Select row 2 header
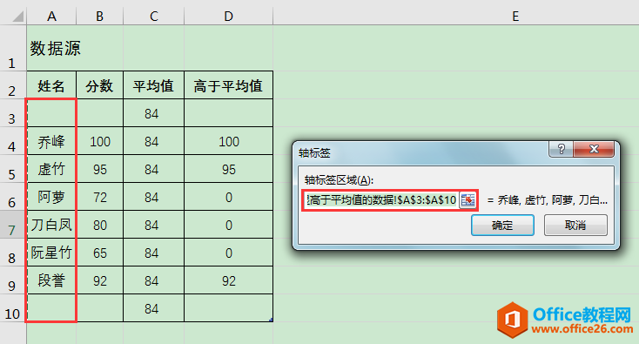 click(x=13, y=85)
